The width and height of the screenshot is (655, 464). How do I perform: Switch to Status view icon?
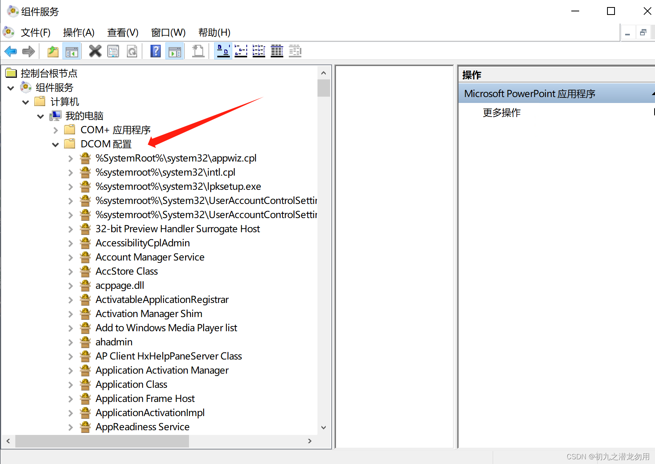[x=295, y=51]
